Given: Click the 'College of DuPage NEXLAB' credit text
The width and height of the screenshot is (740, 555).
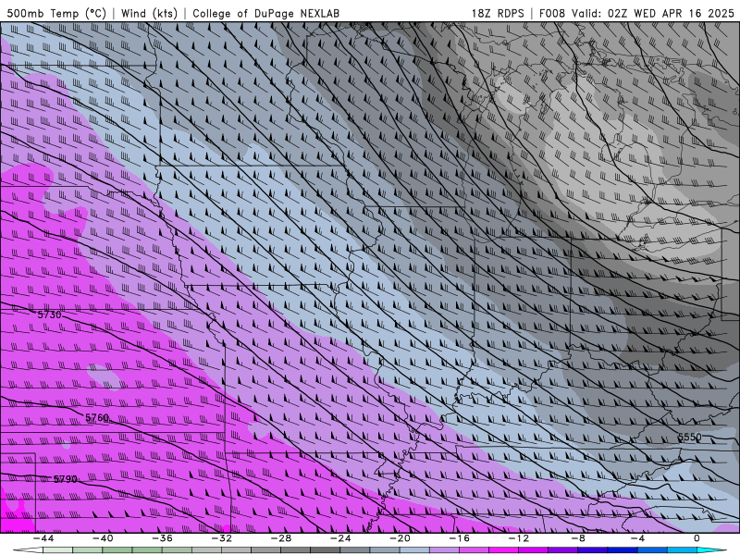Looking at the screenshot, I should pyautogui.click(x=265, y=13).
